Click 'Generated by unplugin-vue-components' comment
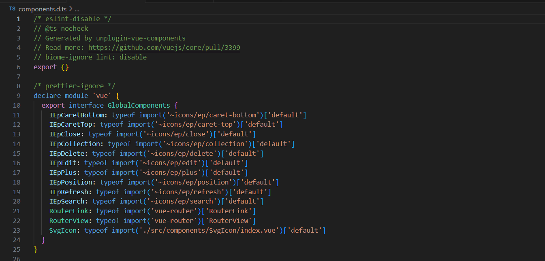Screen dimensions: 545x261 click(109, 38)
